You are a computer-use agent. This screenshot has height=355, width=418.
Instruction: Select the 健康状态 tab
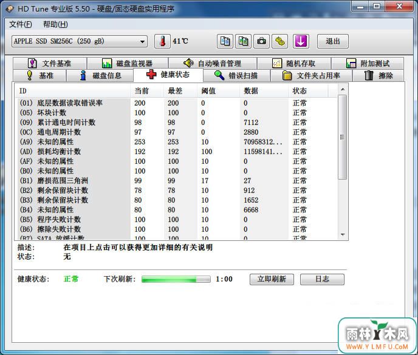(x=168, y=75)
